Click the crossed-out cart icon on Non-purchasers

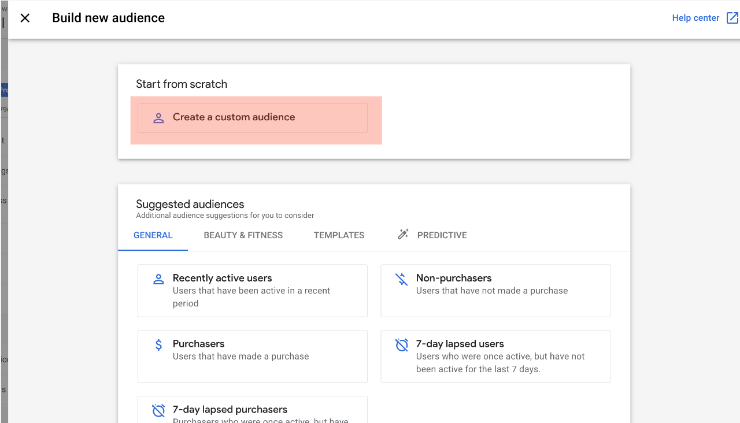point(401,279)
